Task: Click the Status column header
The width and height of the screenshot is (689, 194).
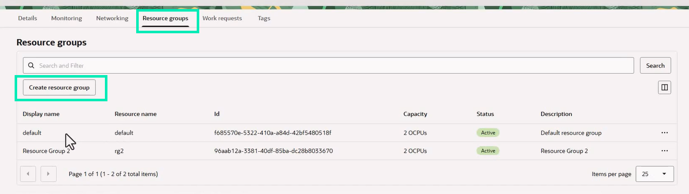Action: pyautogui.click(x=485, y=114)
